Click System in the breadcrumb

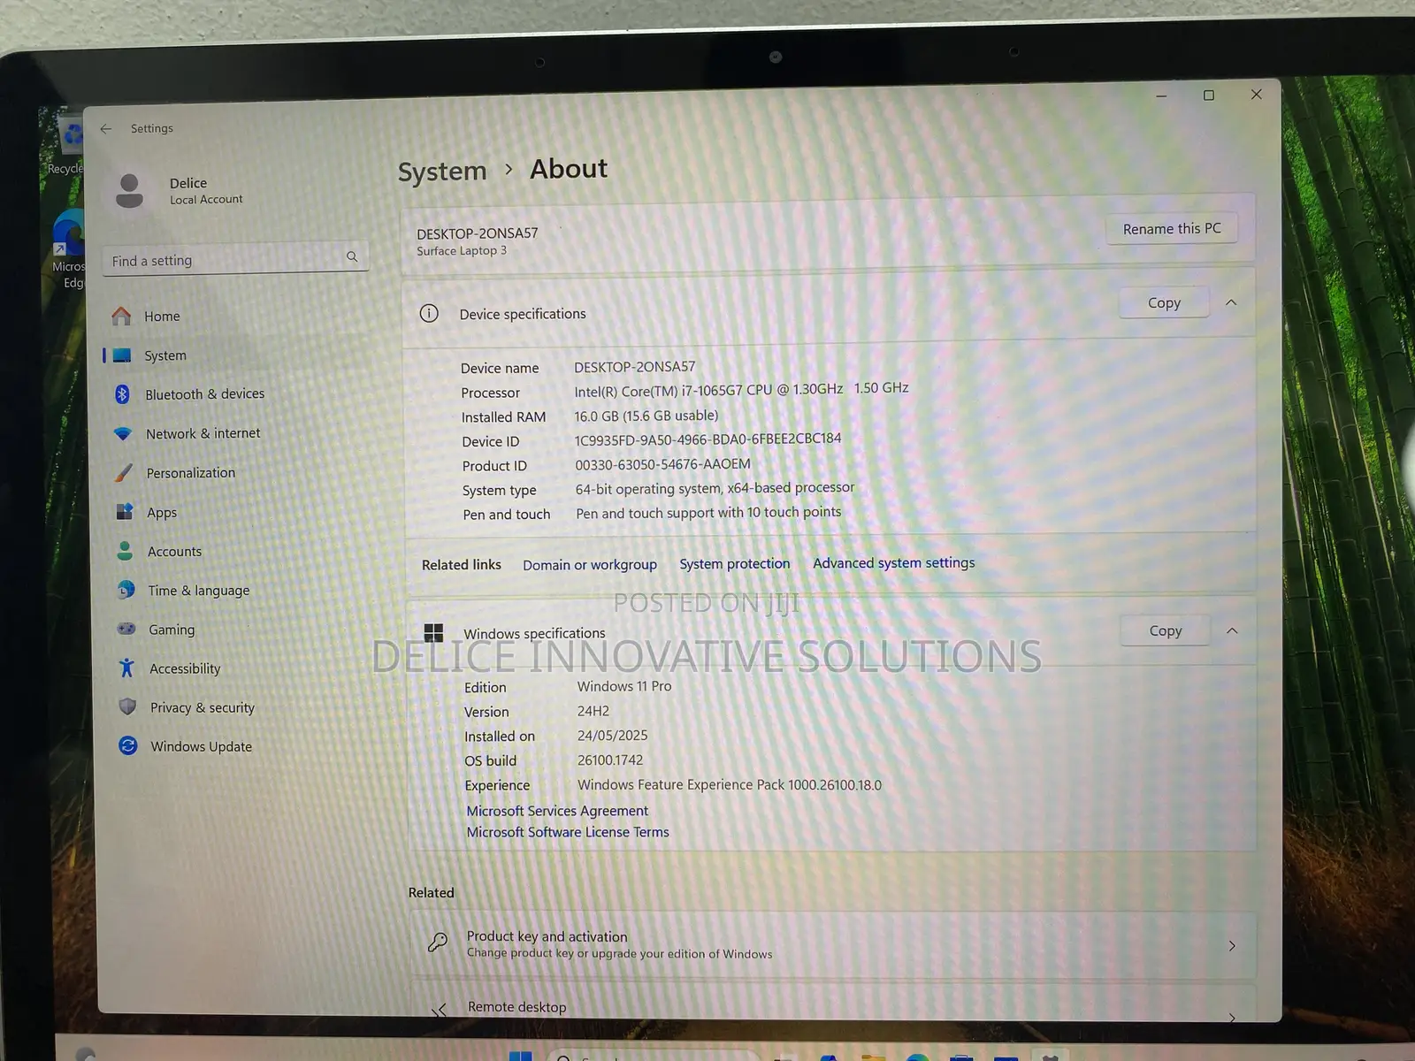click(x=442, y=171)
